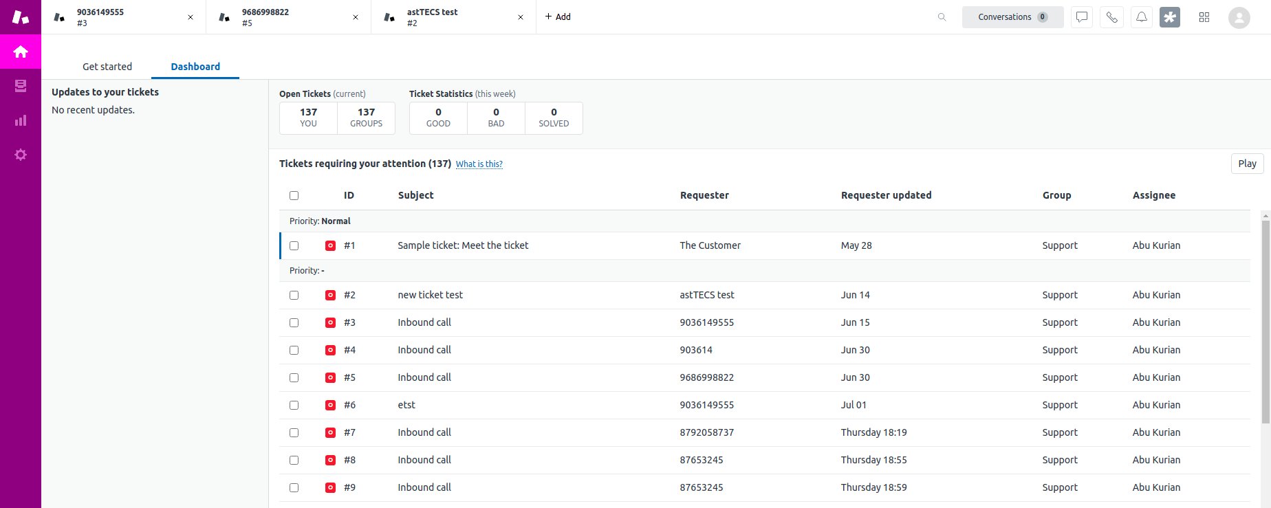The height and width of the screenshot is (508, 1271).
Task: Click the search magnifier icon
Action: click(942, 17)
